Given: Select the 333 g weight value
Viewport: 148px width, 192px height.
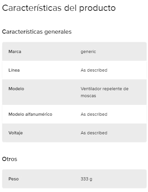Looking at the screenshot, I should pyautogui.click(x=87, y=179).
